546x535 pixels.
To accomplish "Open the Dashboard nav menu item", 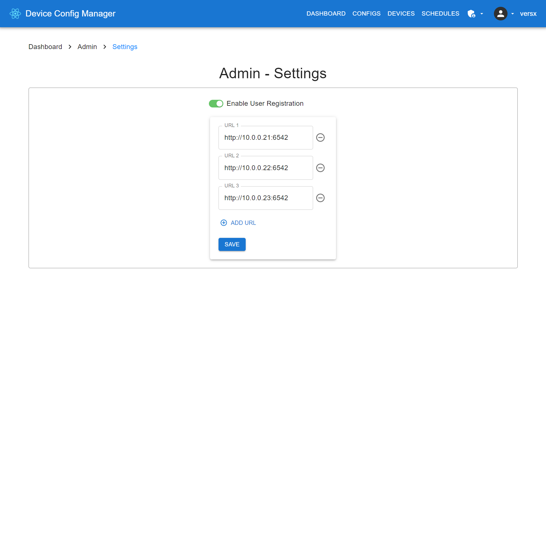I will click(x=326, y=14).
